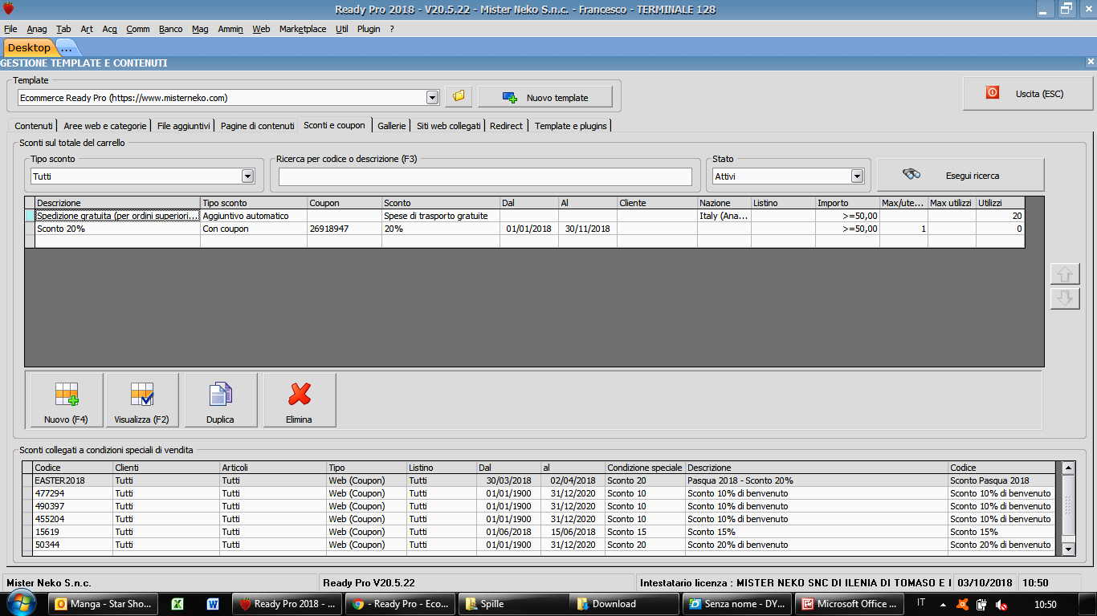1097x616 pixels.
Task: Open the Comm menu
Action: tap(138, 29)
